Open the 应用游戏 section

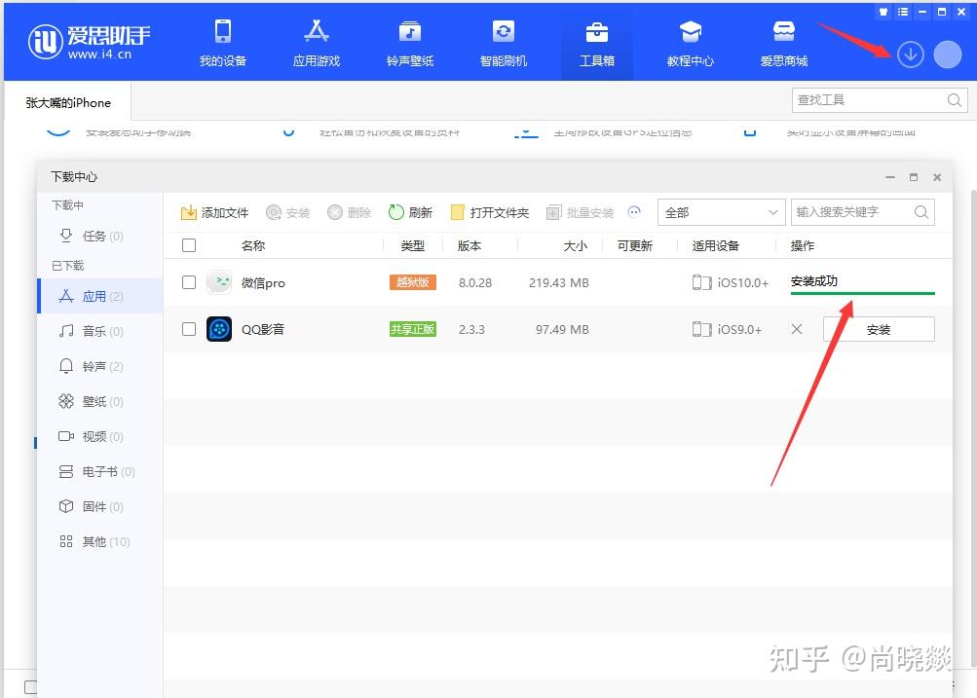tap(317, 42)
